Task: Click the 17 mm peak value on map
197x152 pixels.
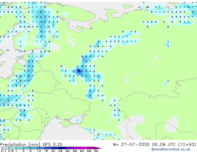Action: tap(78, 71)
